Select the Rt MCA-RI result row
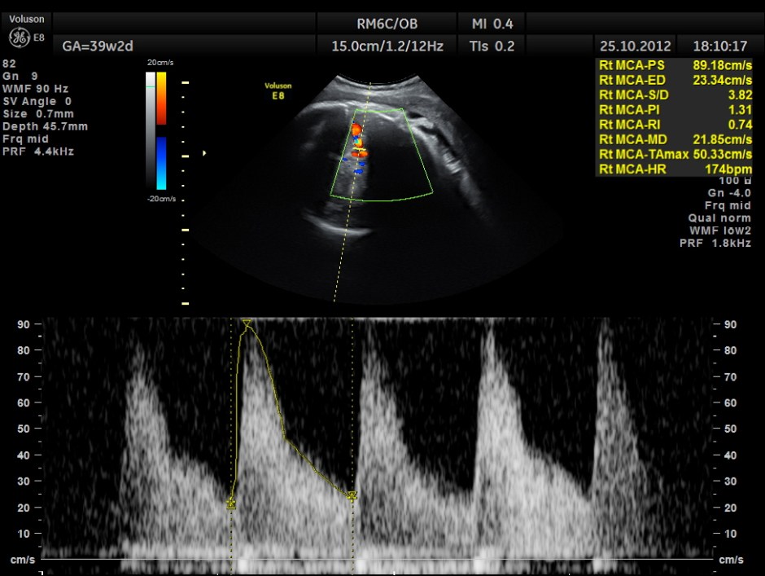Image resolution: width=765 pixels, height=576 pixels. click(675, 124)
